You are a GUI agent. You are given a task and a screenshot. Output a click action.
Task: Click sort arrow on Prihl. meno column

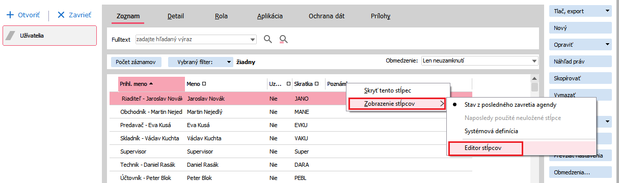click(151, 83)
